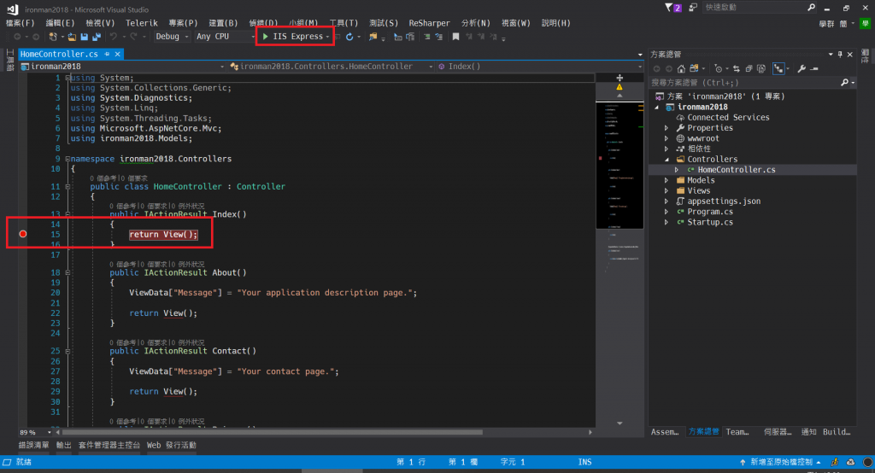Click the browser Refresh icon beside IIS Express
This screenshot has height=473, width=875.
click(x=349, y=37)
